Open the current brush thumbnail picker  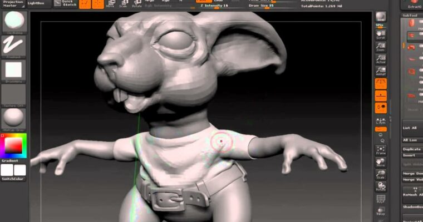(14, 22)
